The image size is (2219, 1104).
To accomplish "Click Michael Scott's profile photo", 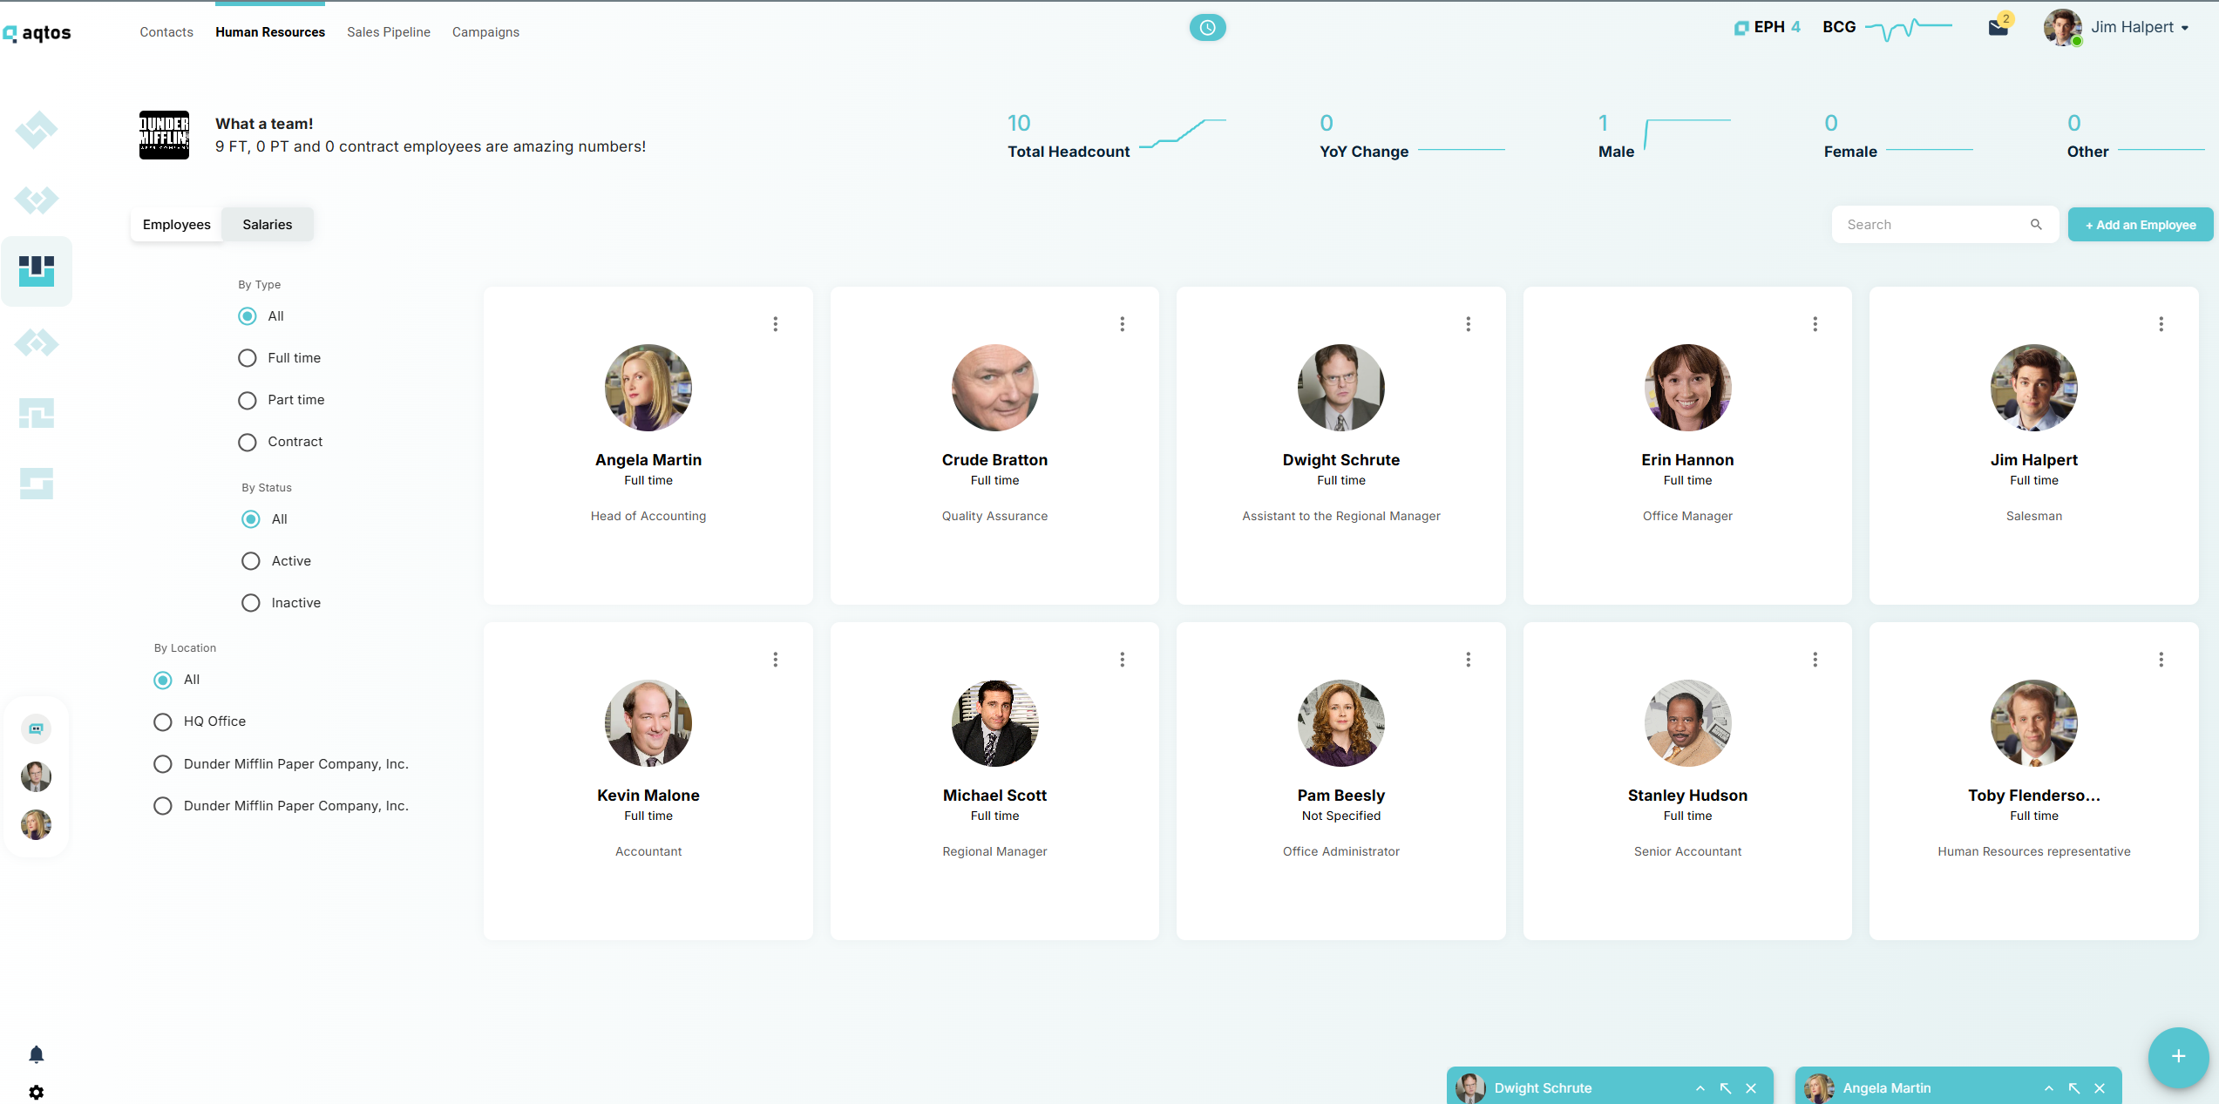I will [994, 723].
